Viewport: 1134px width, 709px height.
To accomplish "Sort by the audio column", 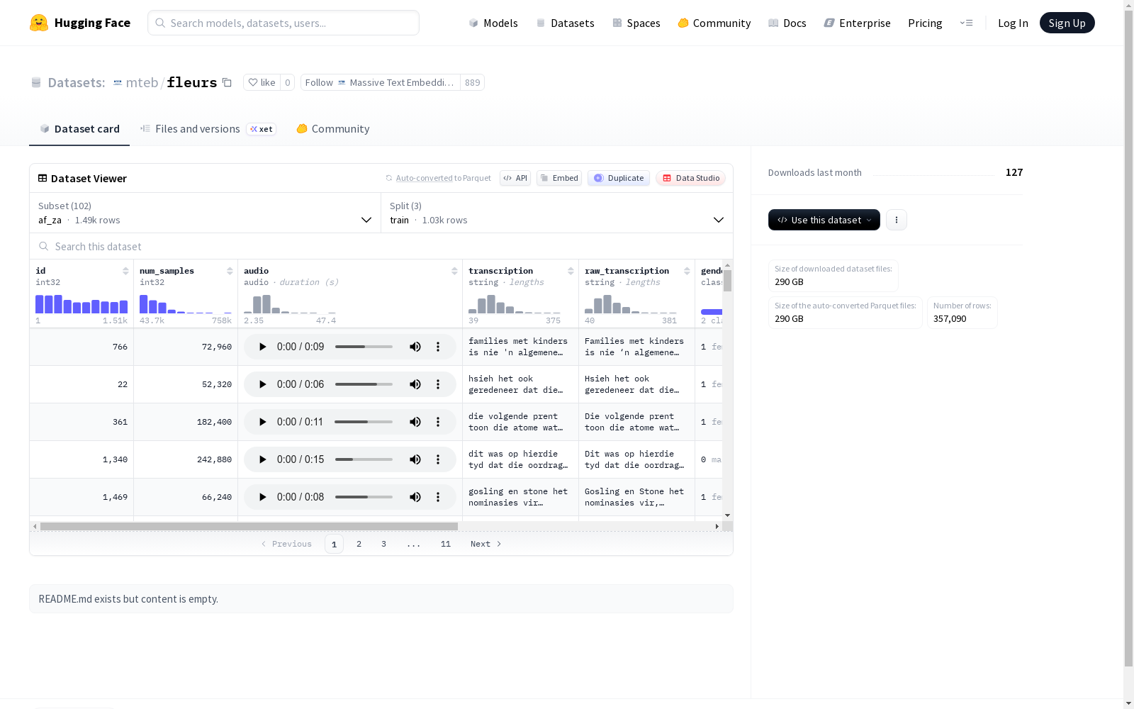I will coord(454,271).
